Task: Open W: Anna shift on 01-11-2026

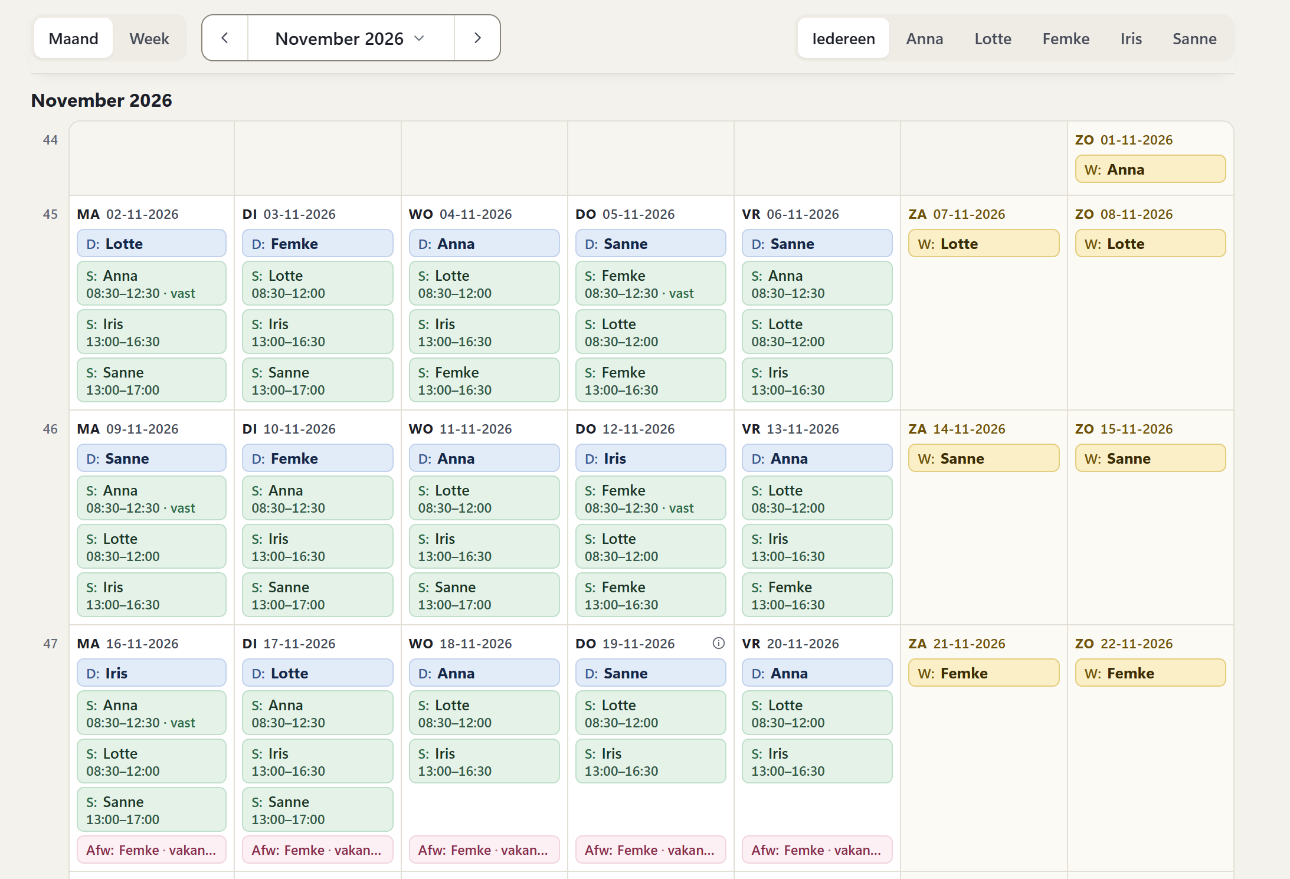Action: pos(1150,169)
